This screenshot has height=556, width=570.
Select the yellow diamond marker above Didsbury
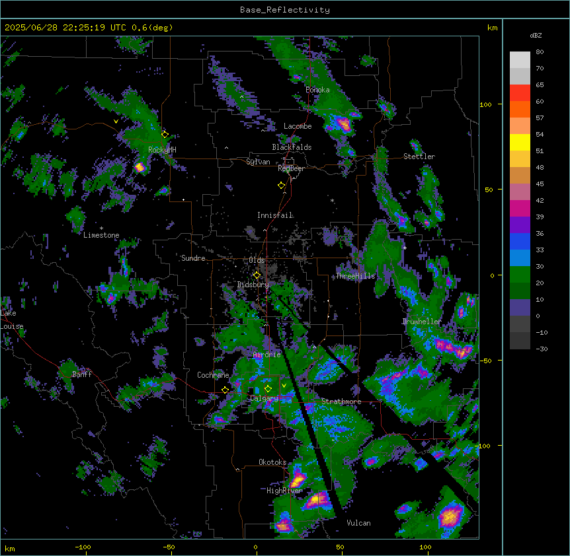[257, 275]
